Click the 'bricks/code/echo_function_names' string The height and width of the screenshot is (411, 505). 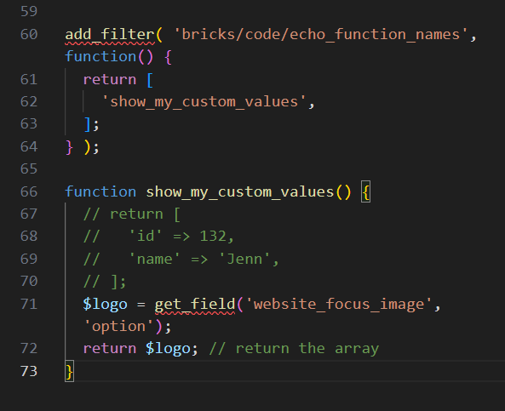tap(321, 34)
